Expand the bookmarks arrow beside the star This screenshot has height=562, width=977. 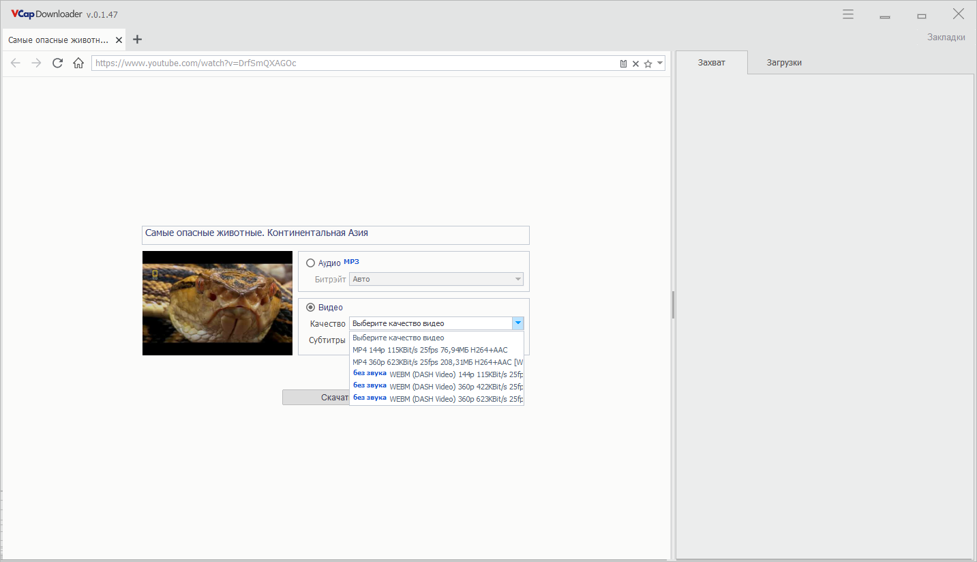659,63
